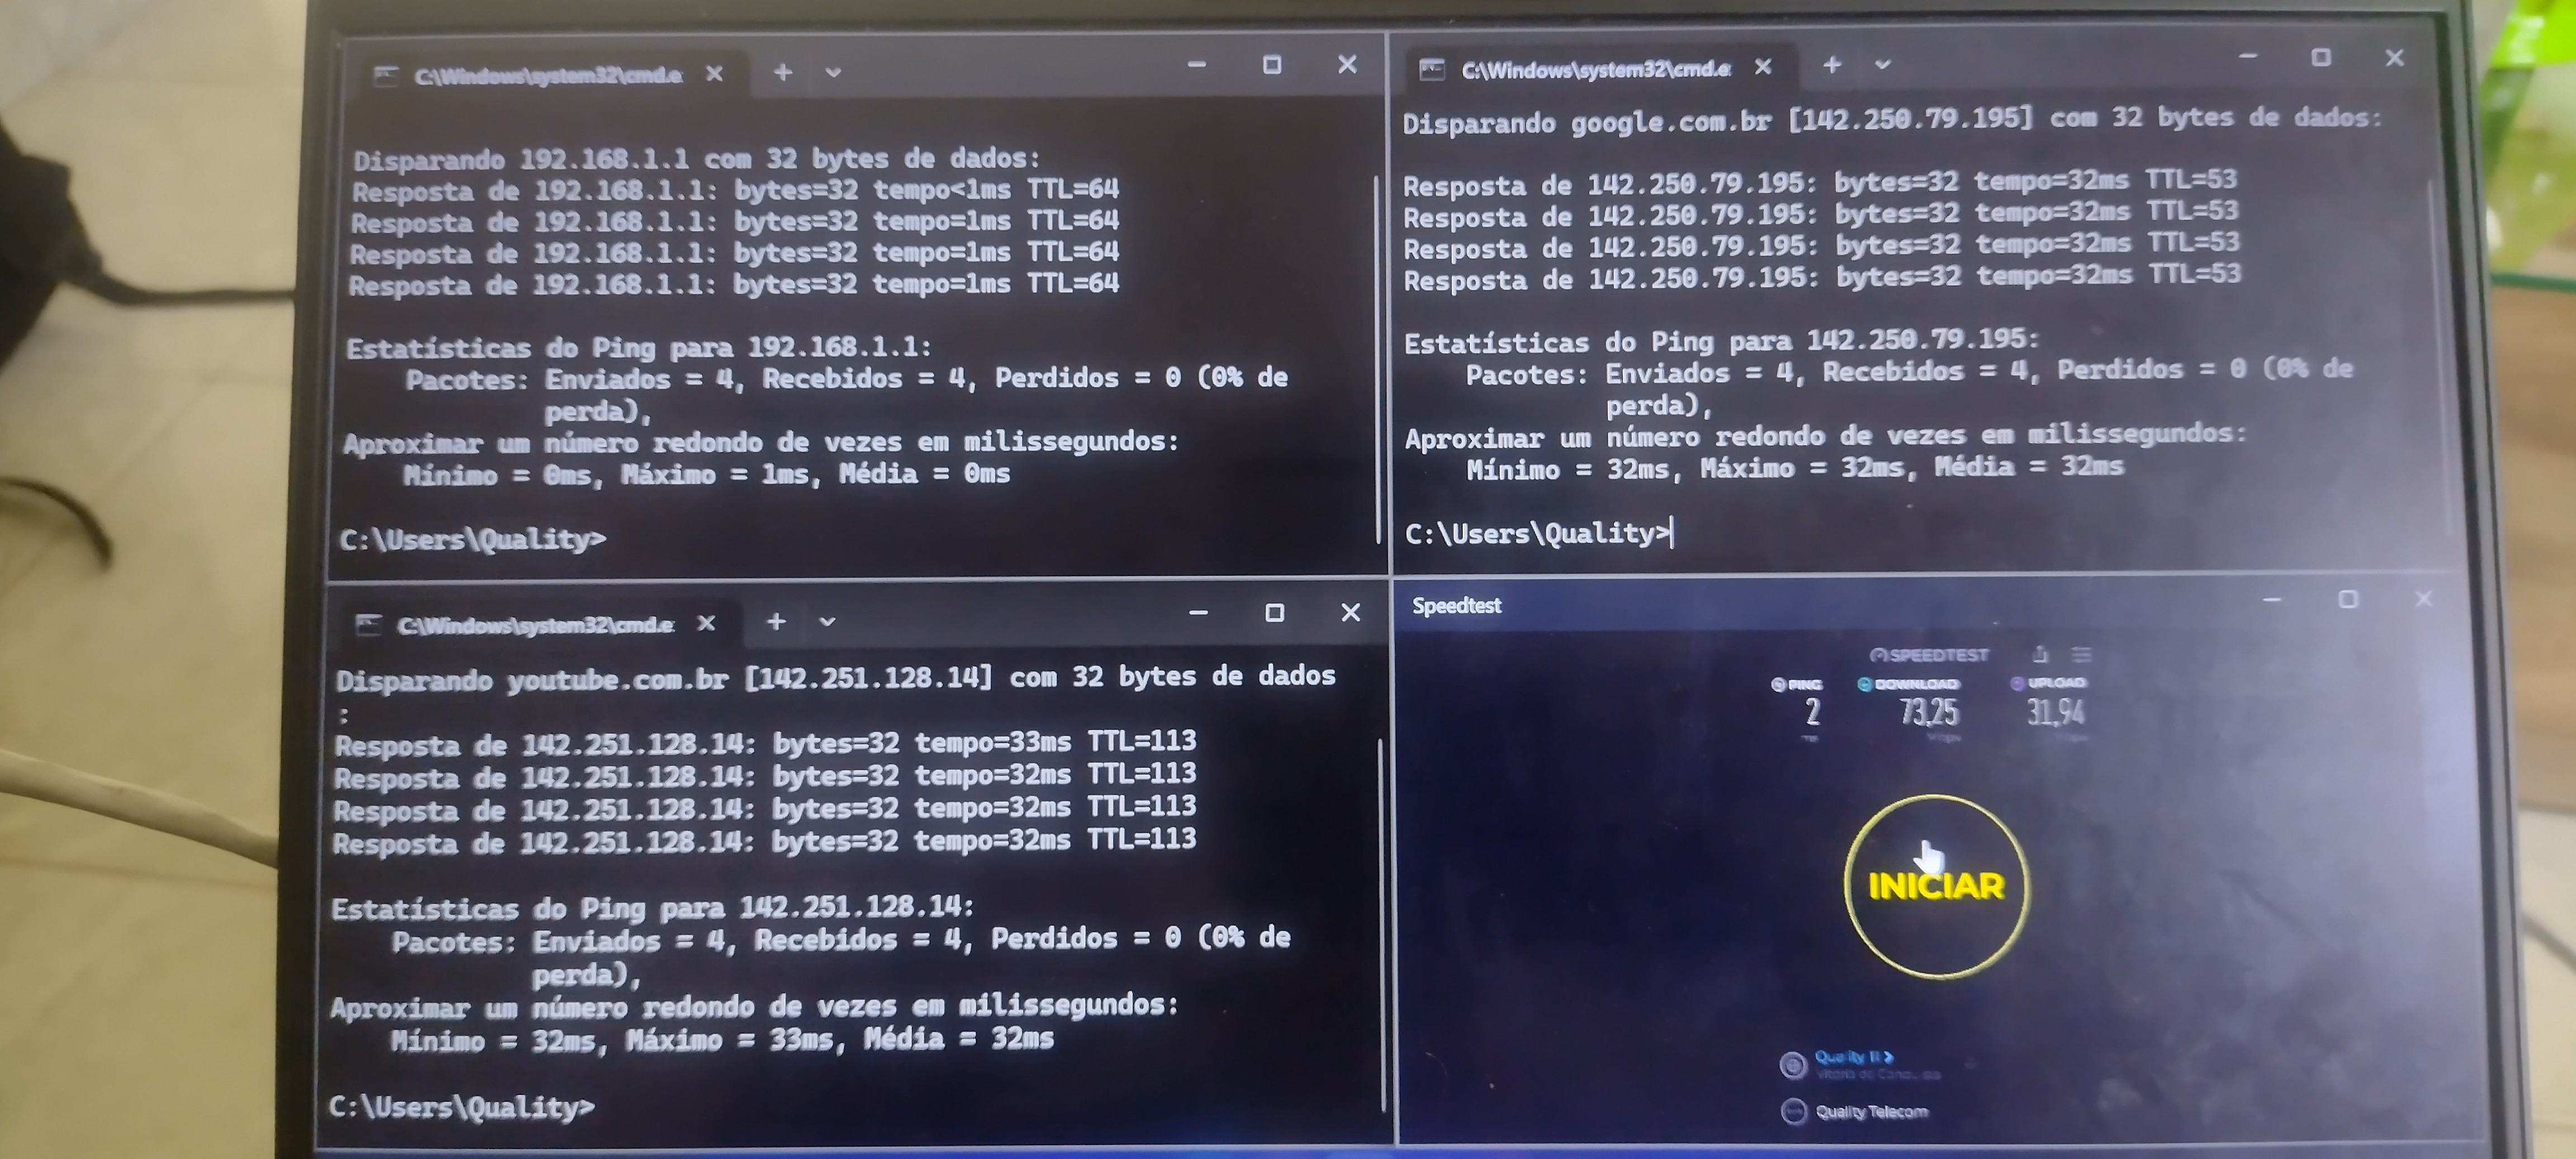This screenshot has height=1159, width=2576.
Task: Open Speedtest share results icon
Action: click(2040, 654)
